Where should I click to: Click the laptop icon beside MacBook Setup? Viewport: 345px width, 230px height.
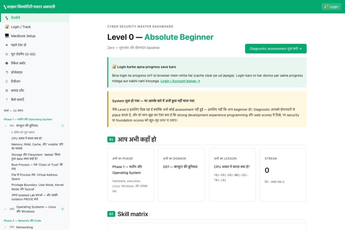tap(7, 36)
